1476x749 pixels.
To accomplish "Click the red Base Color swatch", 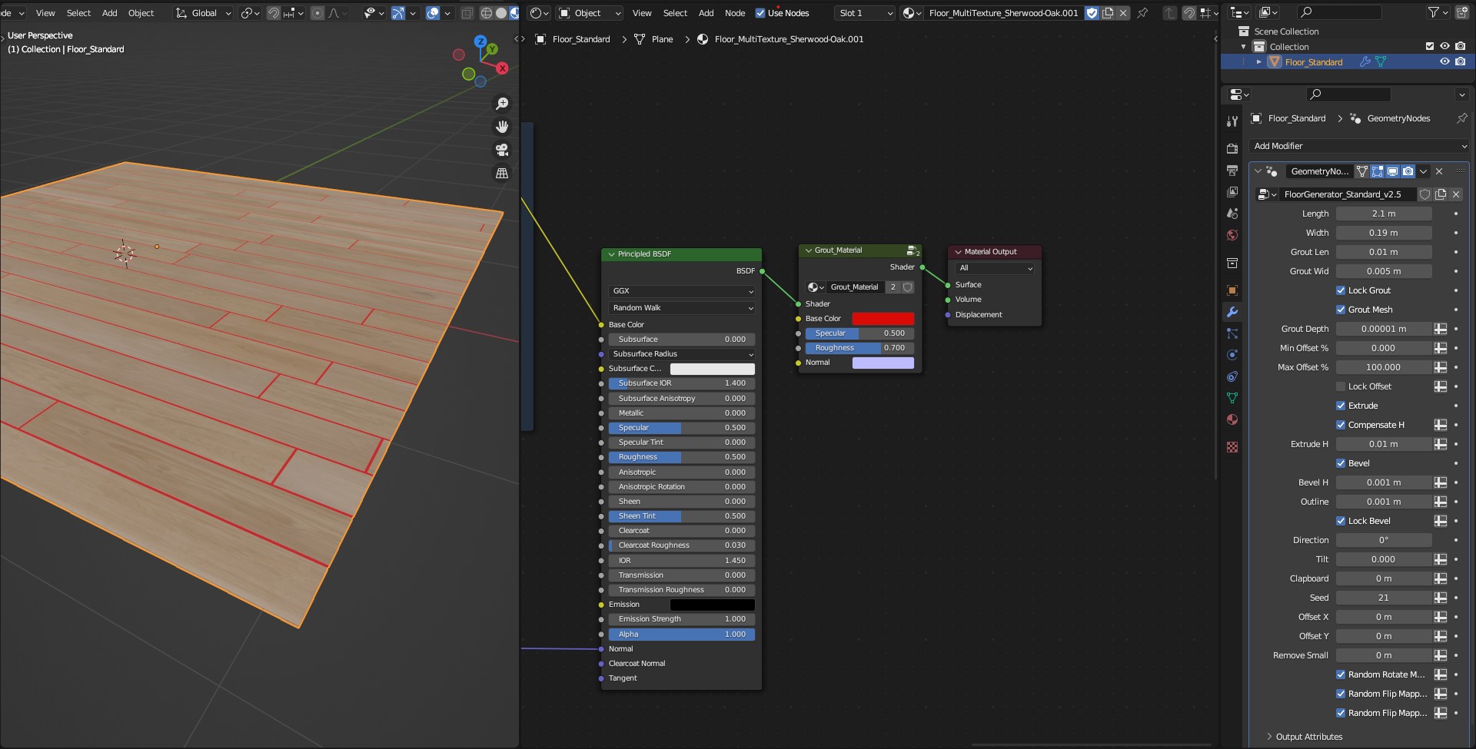I will click(883, 319).
